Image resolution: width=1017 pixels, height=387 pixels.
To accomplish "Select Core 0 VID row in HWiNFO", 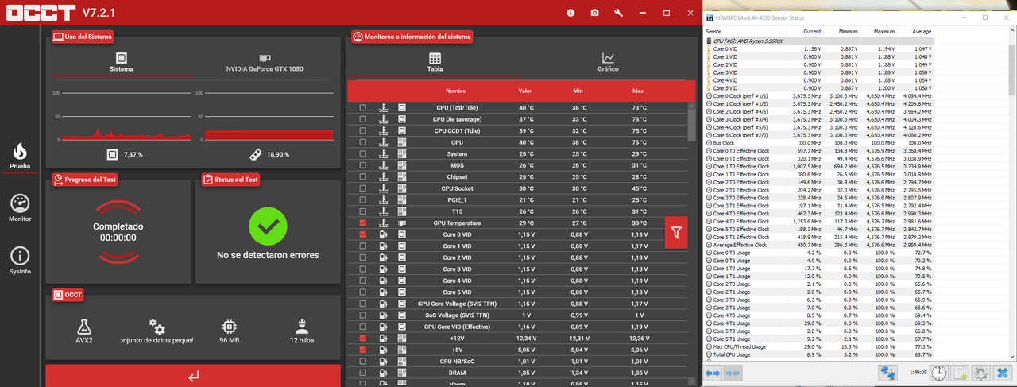I will [x=818, y=48].
